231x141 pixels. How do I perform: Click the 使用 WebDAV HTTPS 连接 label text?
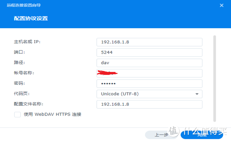[52, 114]
